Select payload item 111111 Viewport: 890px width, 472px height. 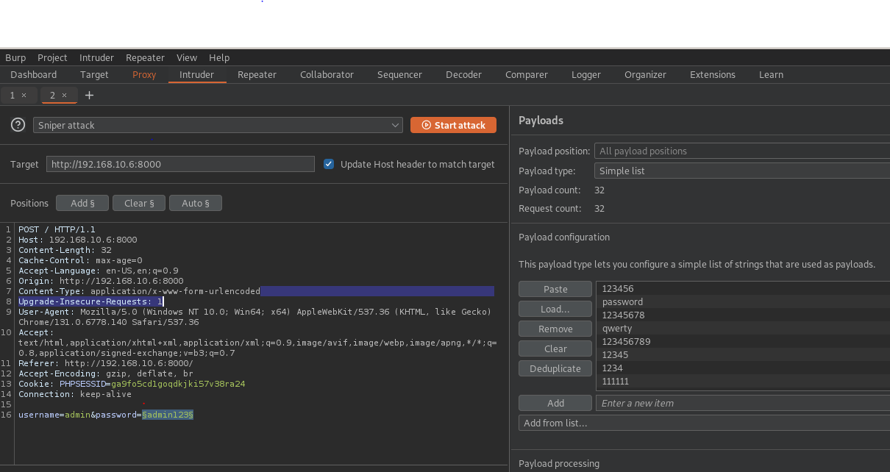(x=743, y=382)
